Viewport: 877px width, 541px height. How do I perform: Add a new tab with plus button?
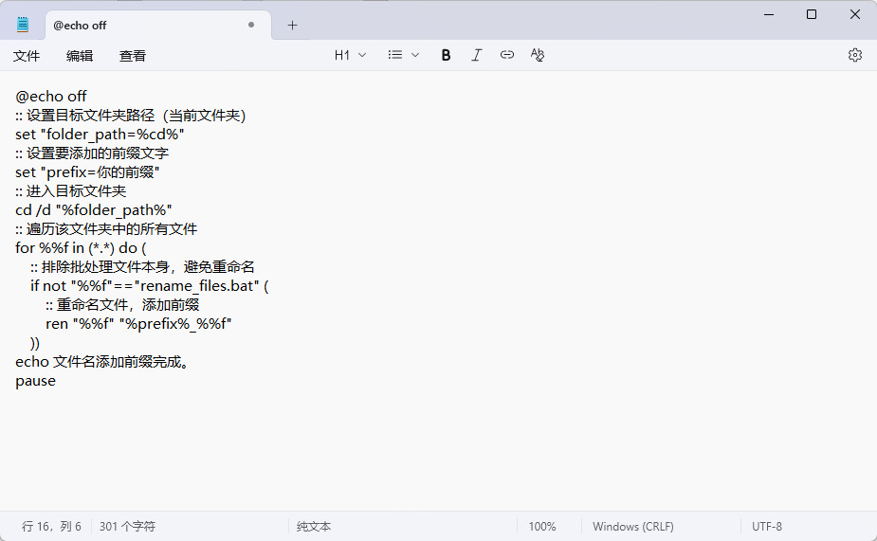tap(292, 26)
